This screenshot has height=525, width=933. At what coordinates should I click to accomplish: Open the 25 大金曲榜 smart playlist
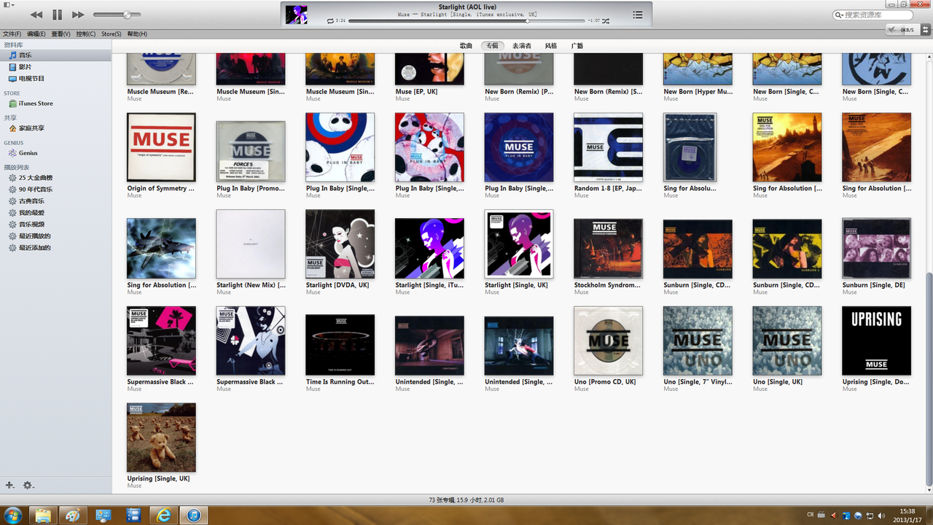click(55, 178)
